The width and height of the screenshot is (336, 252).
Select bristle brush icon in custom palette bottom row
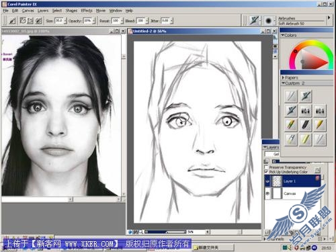point(291,139)
